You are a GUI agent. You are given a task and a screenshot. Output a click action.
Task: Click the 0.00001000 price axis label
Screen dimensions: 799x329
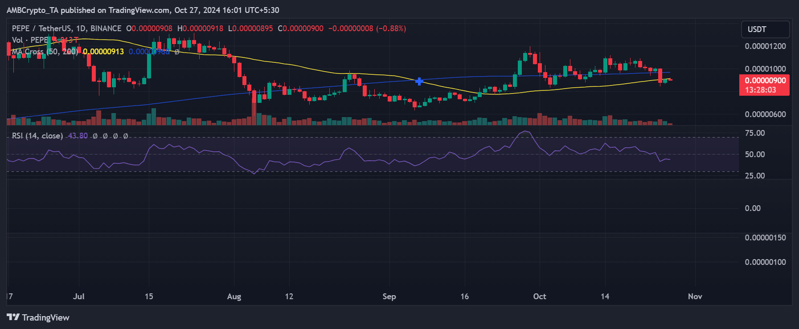tap(765, 69)
